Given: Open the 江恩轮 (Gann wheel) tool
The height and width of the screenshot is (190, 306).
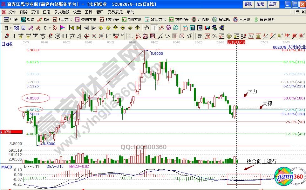Looking at the screenshot, I should (201, 19).
